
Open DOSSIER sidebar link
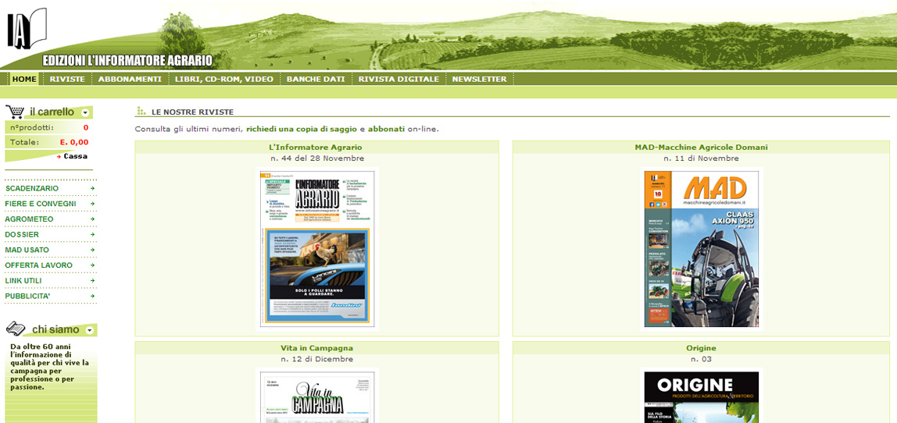point(22,234)
